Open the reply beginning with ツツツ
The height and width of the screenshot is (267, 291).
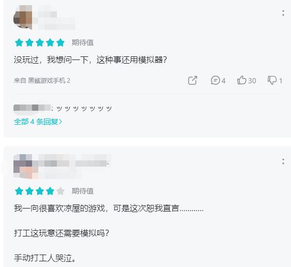84,108
